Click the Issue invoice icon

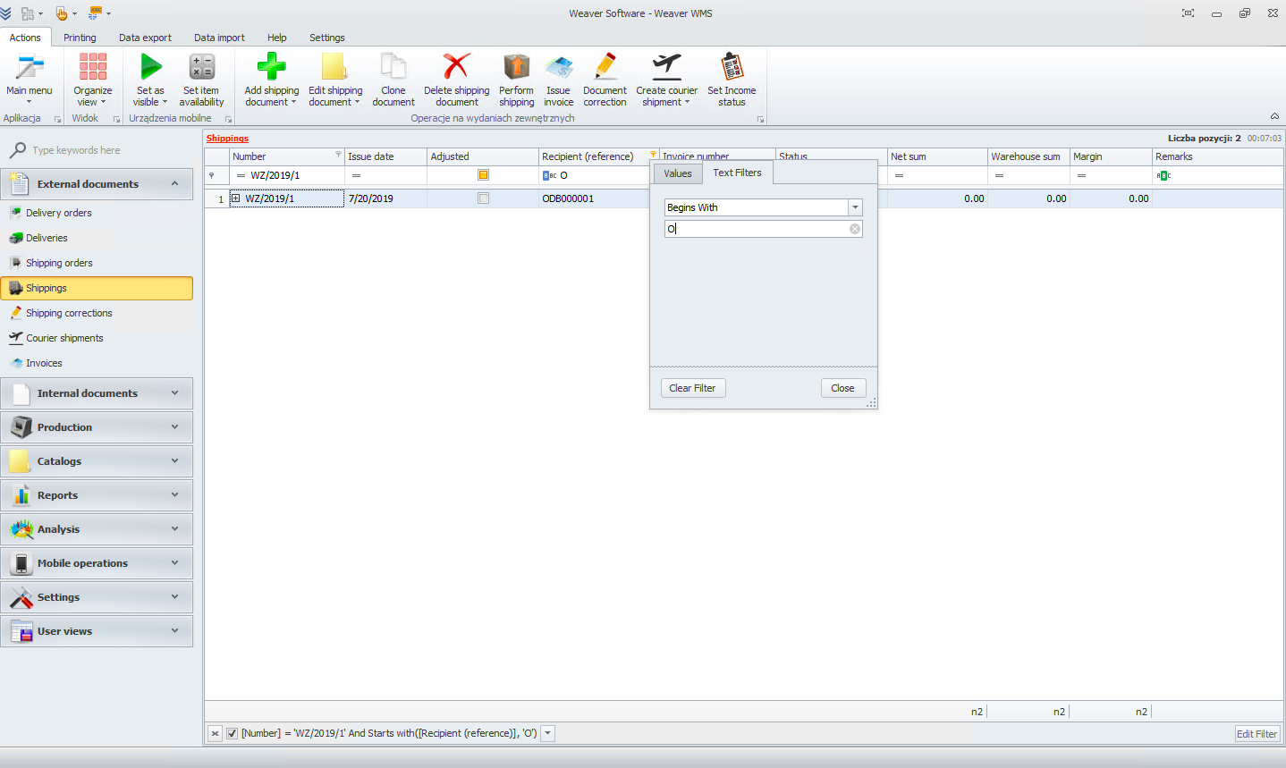558,67
